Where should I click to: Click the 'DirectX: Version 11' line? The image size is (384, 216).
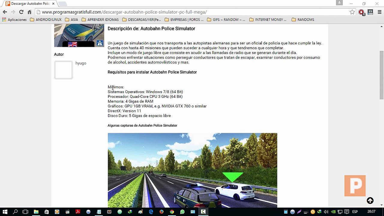(x=124, y=111)
